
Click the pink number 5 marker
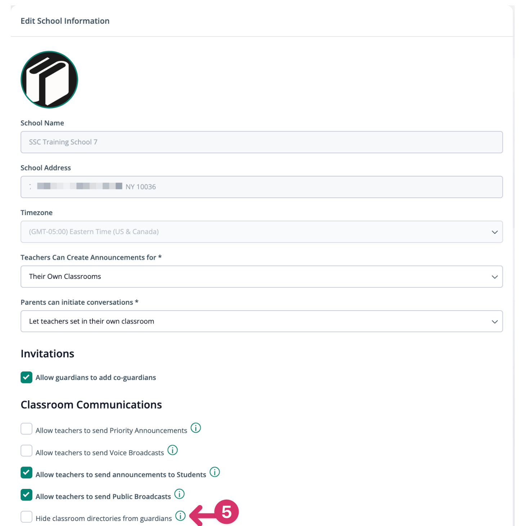coord(226,512)
